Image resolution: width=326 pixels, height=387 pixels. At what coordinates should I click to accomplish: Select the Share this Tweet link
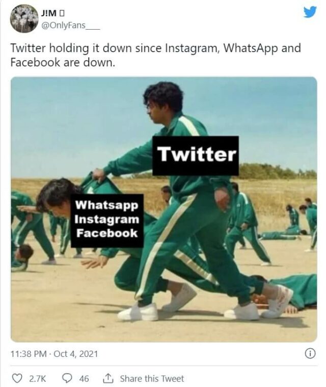coord(152,379)
